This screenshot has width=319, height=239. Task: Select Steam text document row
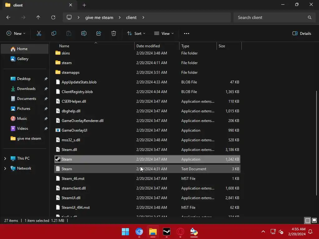[147, 169]
